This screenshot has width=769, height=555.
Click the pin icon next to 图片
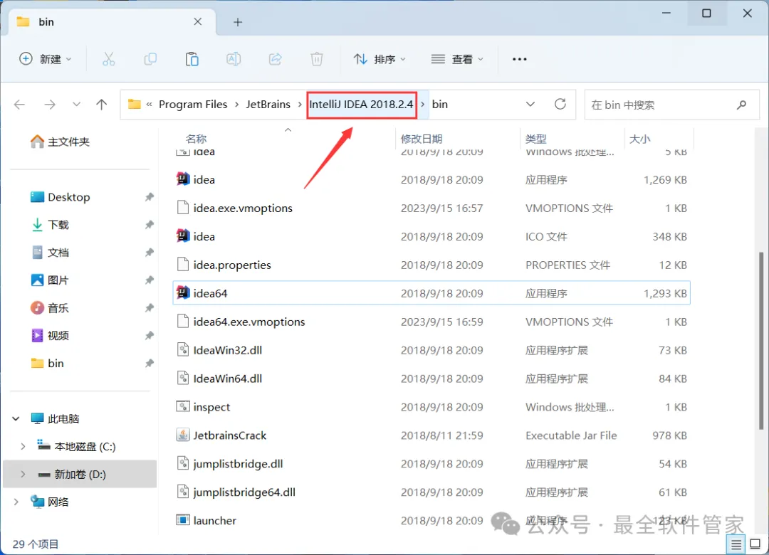click(149, 280)
